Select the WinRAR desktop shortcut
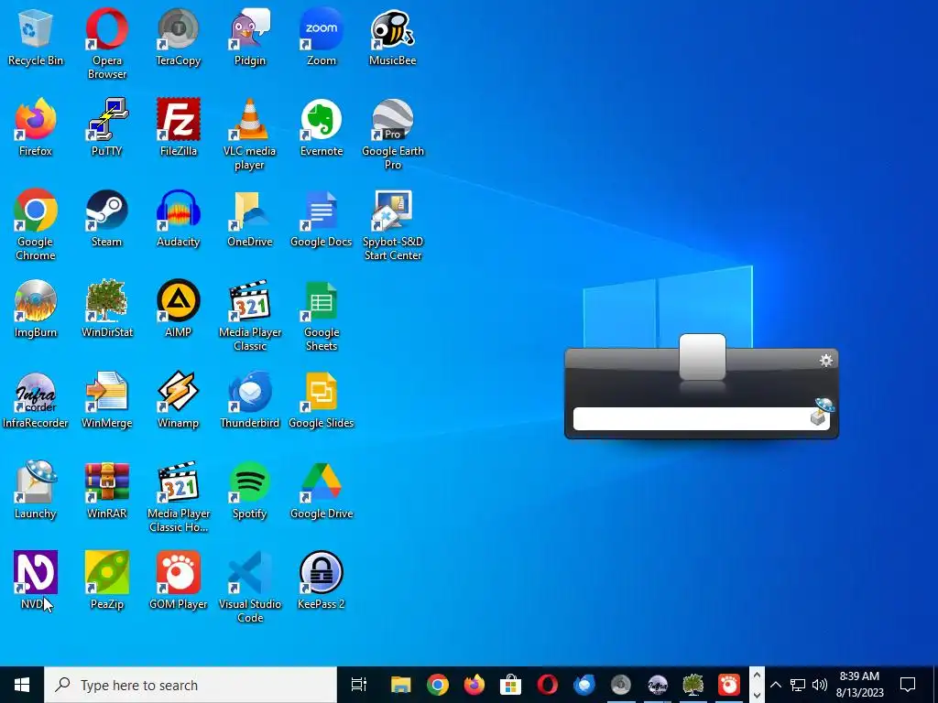Screen dimensions: 938x703 [106, 491]
